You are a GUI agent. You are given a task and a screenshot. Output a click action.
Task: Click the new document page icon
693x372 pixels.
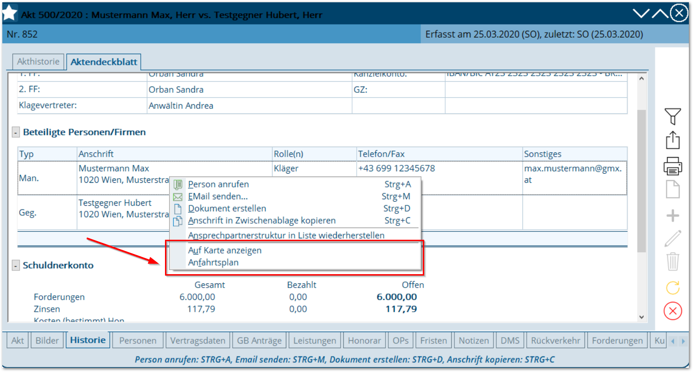point(672,189)
